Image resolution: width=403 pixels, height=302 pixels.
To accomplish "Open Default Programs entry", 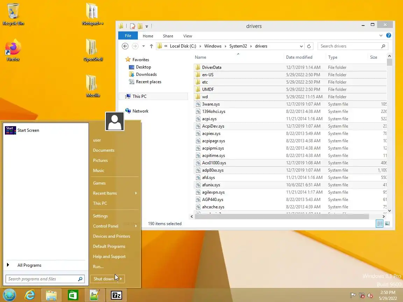I will click(109, 246).
